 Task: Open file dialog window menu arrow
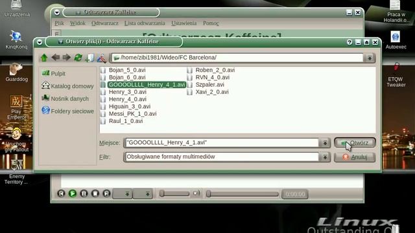[40, 41]
